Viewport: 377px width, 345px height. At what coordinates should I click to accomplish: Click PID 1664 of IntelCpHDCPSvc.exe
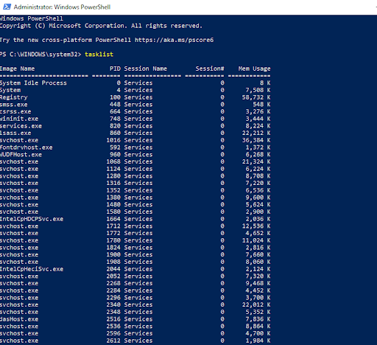[113, 219]
